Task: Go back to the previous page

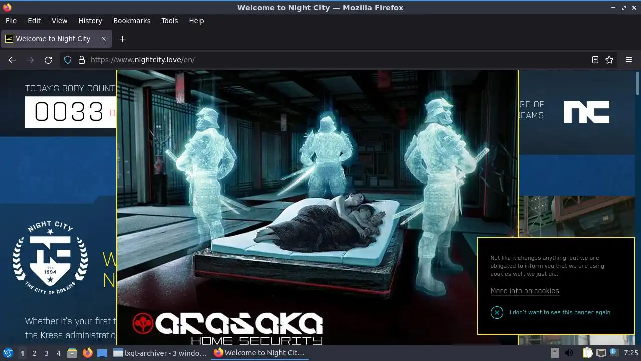Action: [x=12, y=60]
